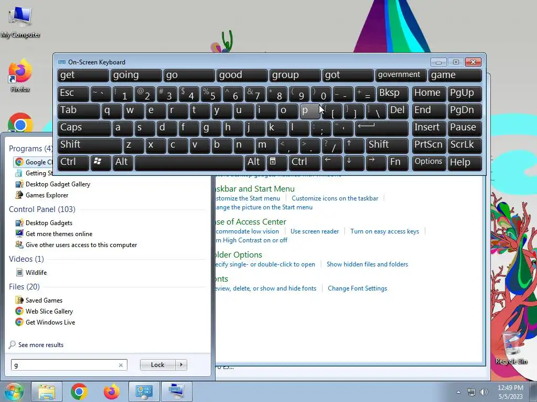Toggle the right Ctrl key
This screenshot has height=402, width=537.
click(x=304, y=162)
